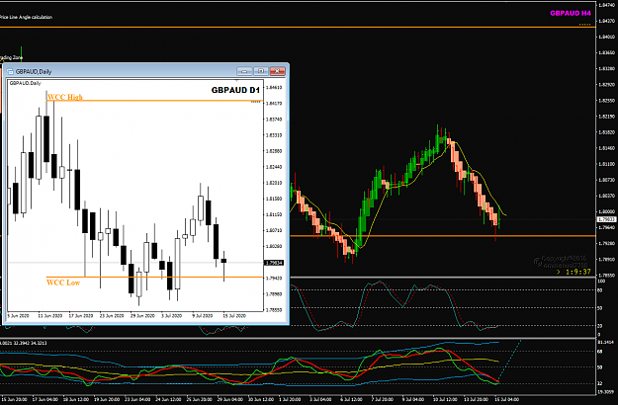618x405 pixels.
Task: Click the 1.84610 price on the daily chart scale
Action: (274, 87)
